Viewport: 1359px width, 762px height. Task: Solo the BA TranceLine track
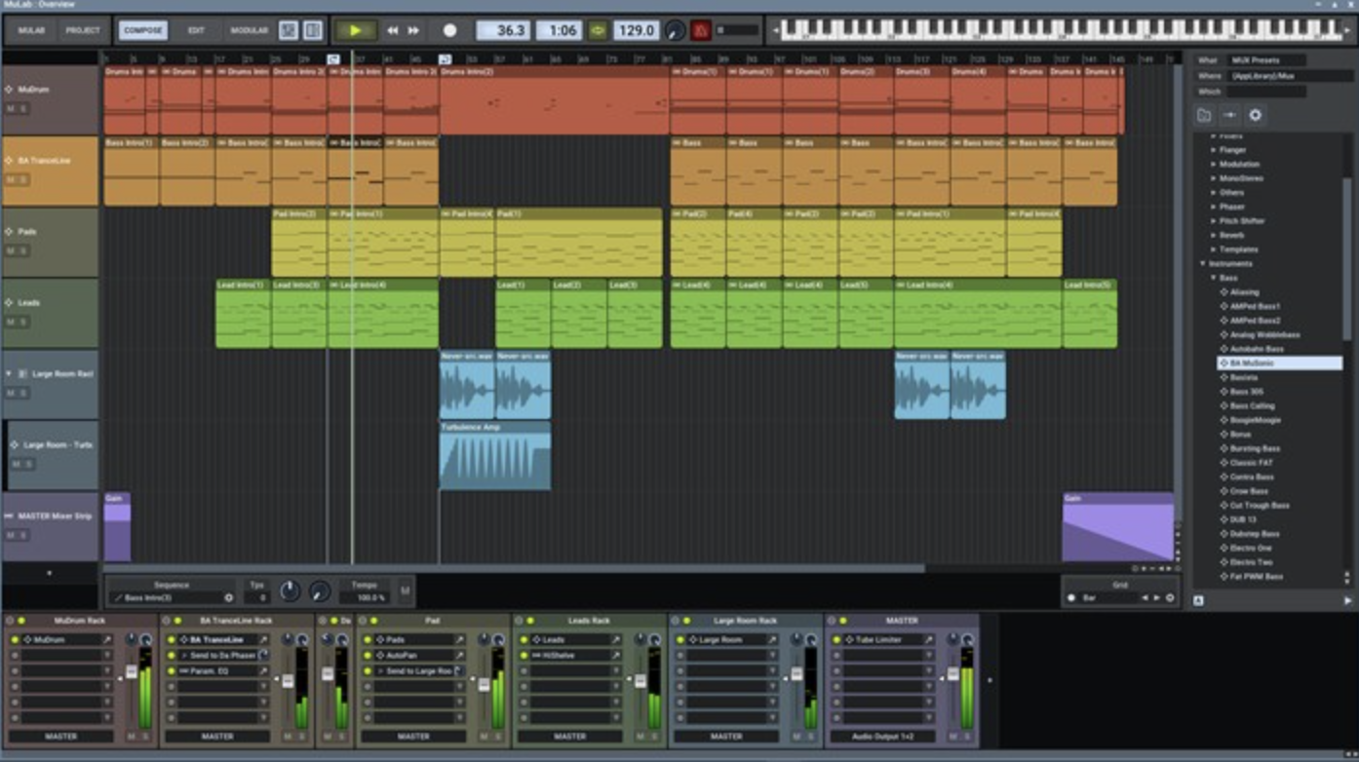tap(24, 180)
